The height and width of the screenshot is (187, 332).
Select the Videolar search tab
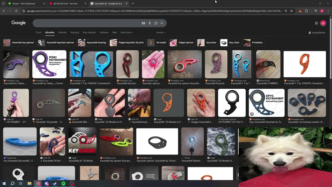click(63, 32)
